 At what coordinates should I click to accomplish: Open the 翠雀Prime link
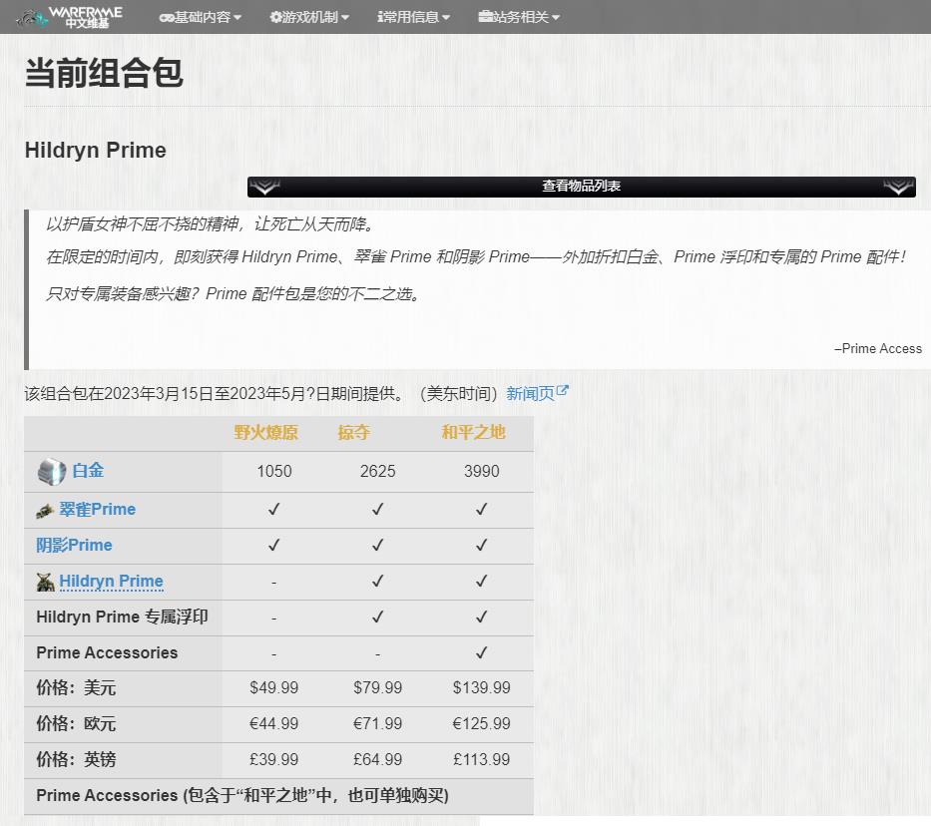point(98,509)
